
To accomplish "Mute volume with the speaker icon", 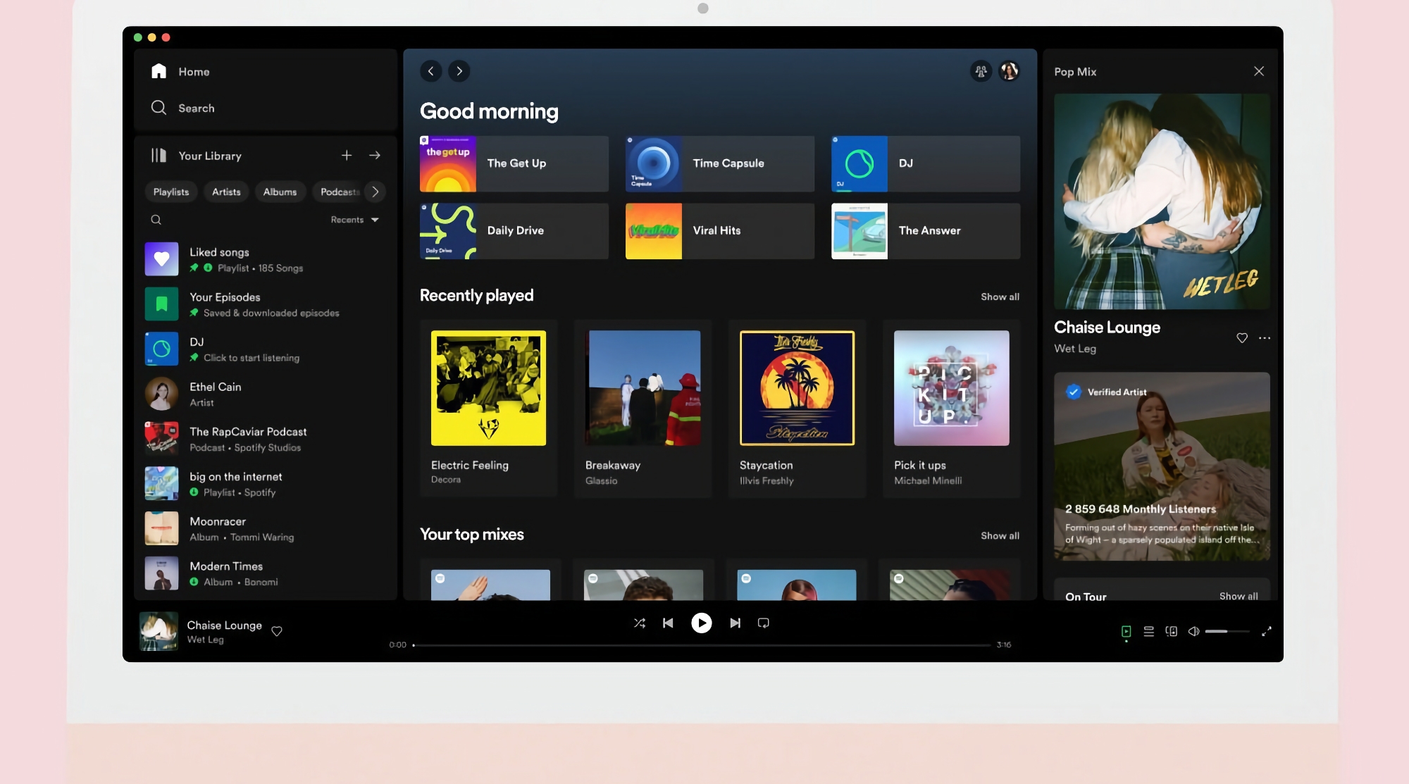I will coord(1193,631).
